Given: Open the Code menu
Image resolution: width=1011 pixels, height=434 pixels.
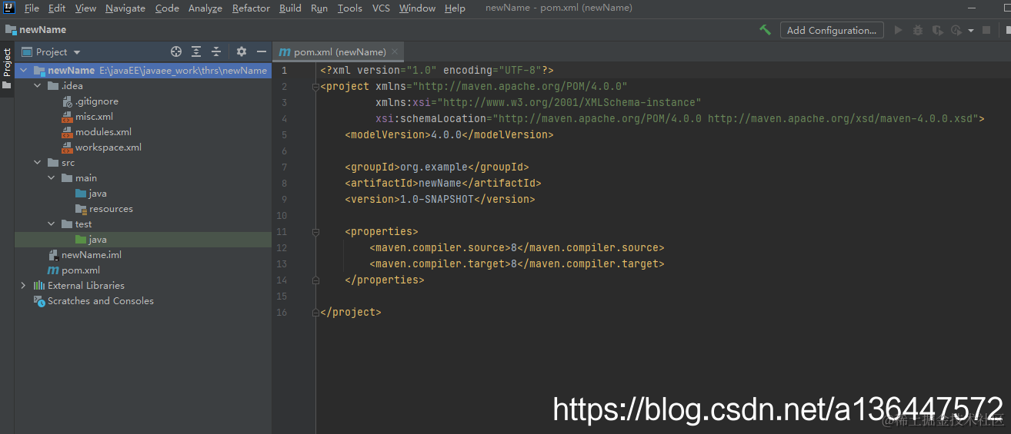Looking at the screenshot, I should pyautogui.click(x=167, y=8).
